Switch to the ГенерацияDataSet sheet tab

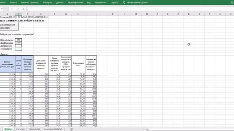[53, 129]
